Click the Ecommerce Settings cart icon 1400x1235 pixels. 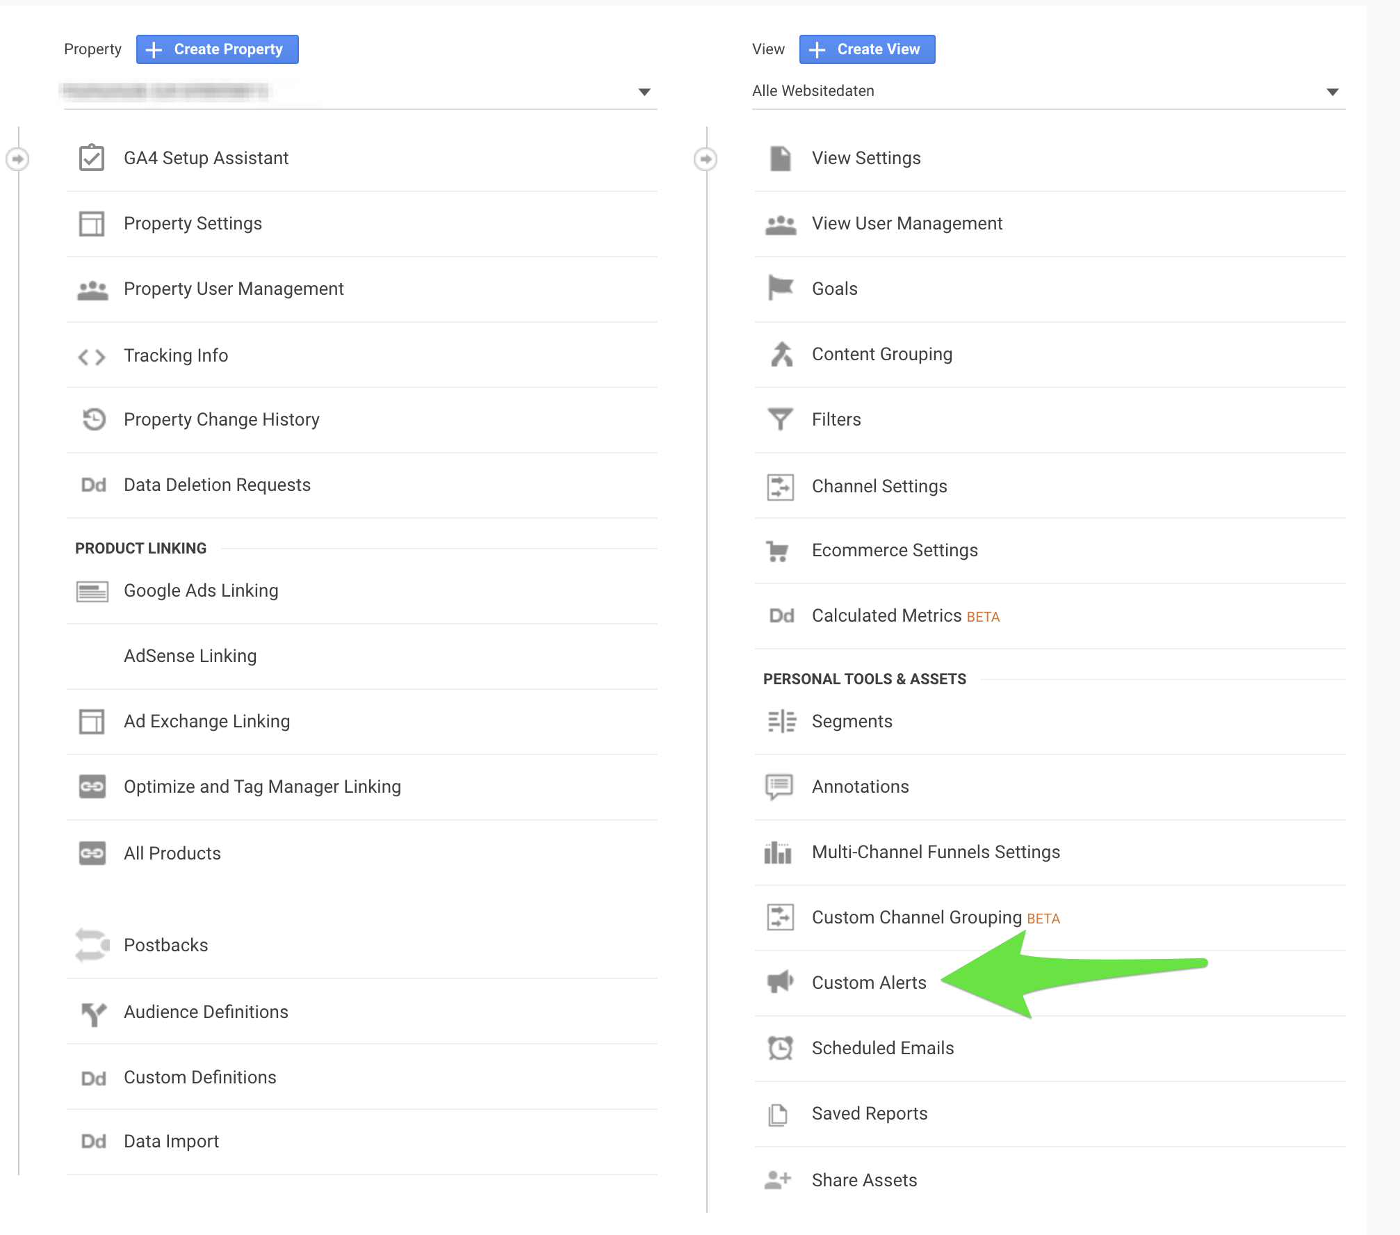[x=777, y=551]
